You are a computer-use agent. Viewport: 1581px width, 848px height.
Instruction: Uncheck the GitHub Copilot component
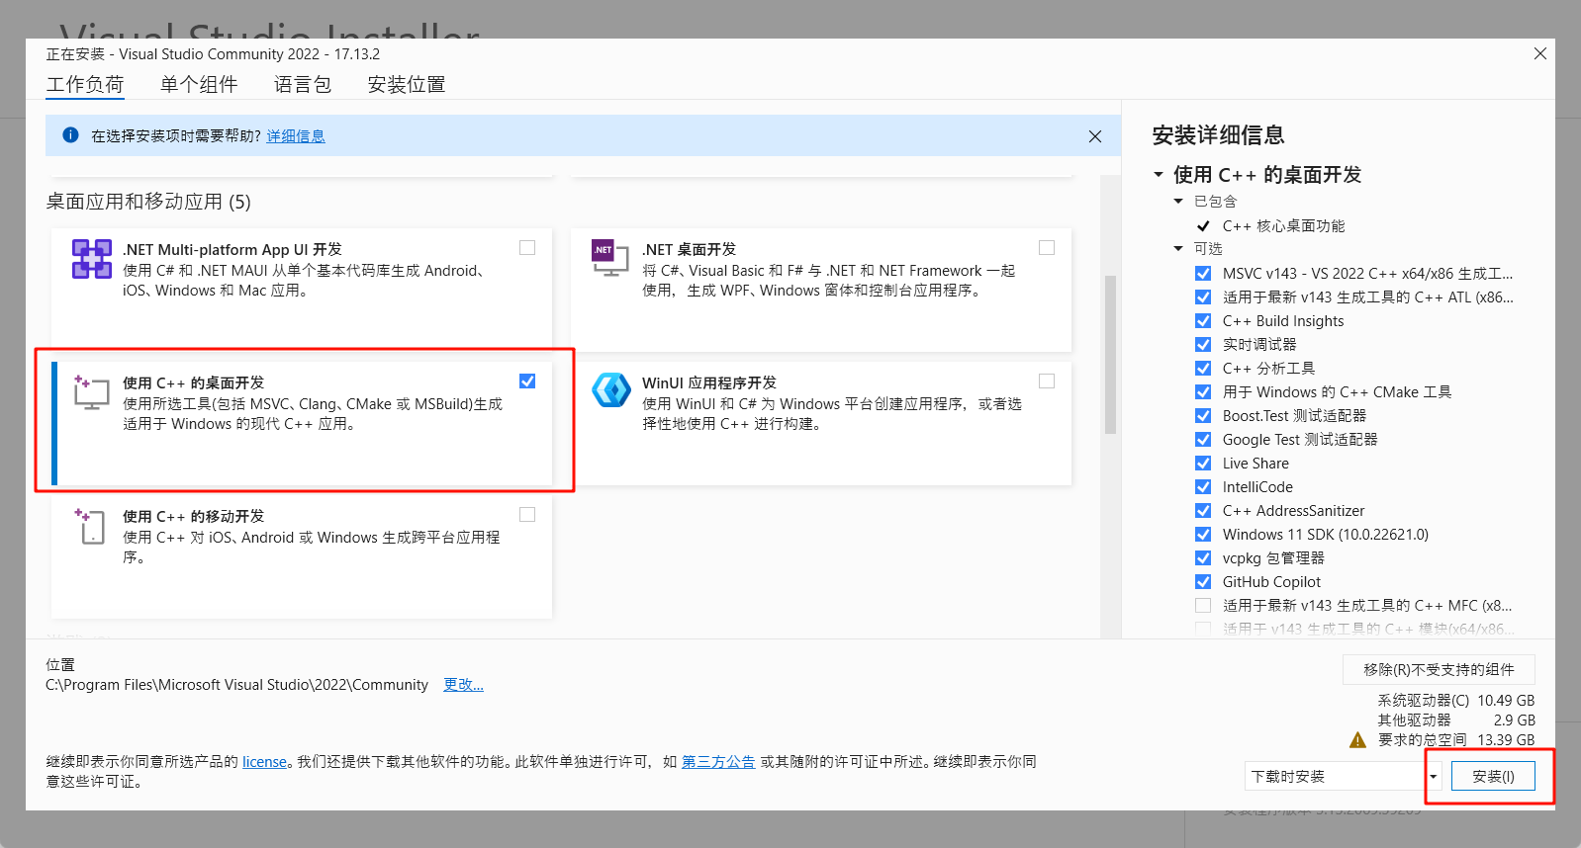pos(1203,582)
